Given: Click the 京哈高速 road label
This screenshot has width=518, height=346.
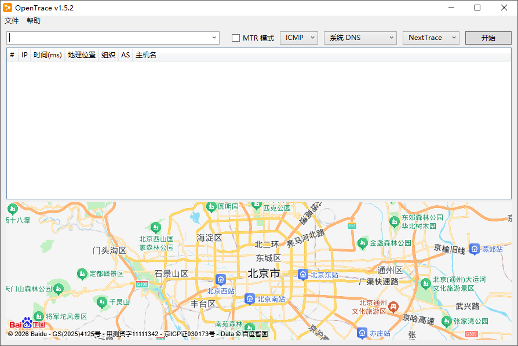Looking at the screenshot, I should coord(418,319).
